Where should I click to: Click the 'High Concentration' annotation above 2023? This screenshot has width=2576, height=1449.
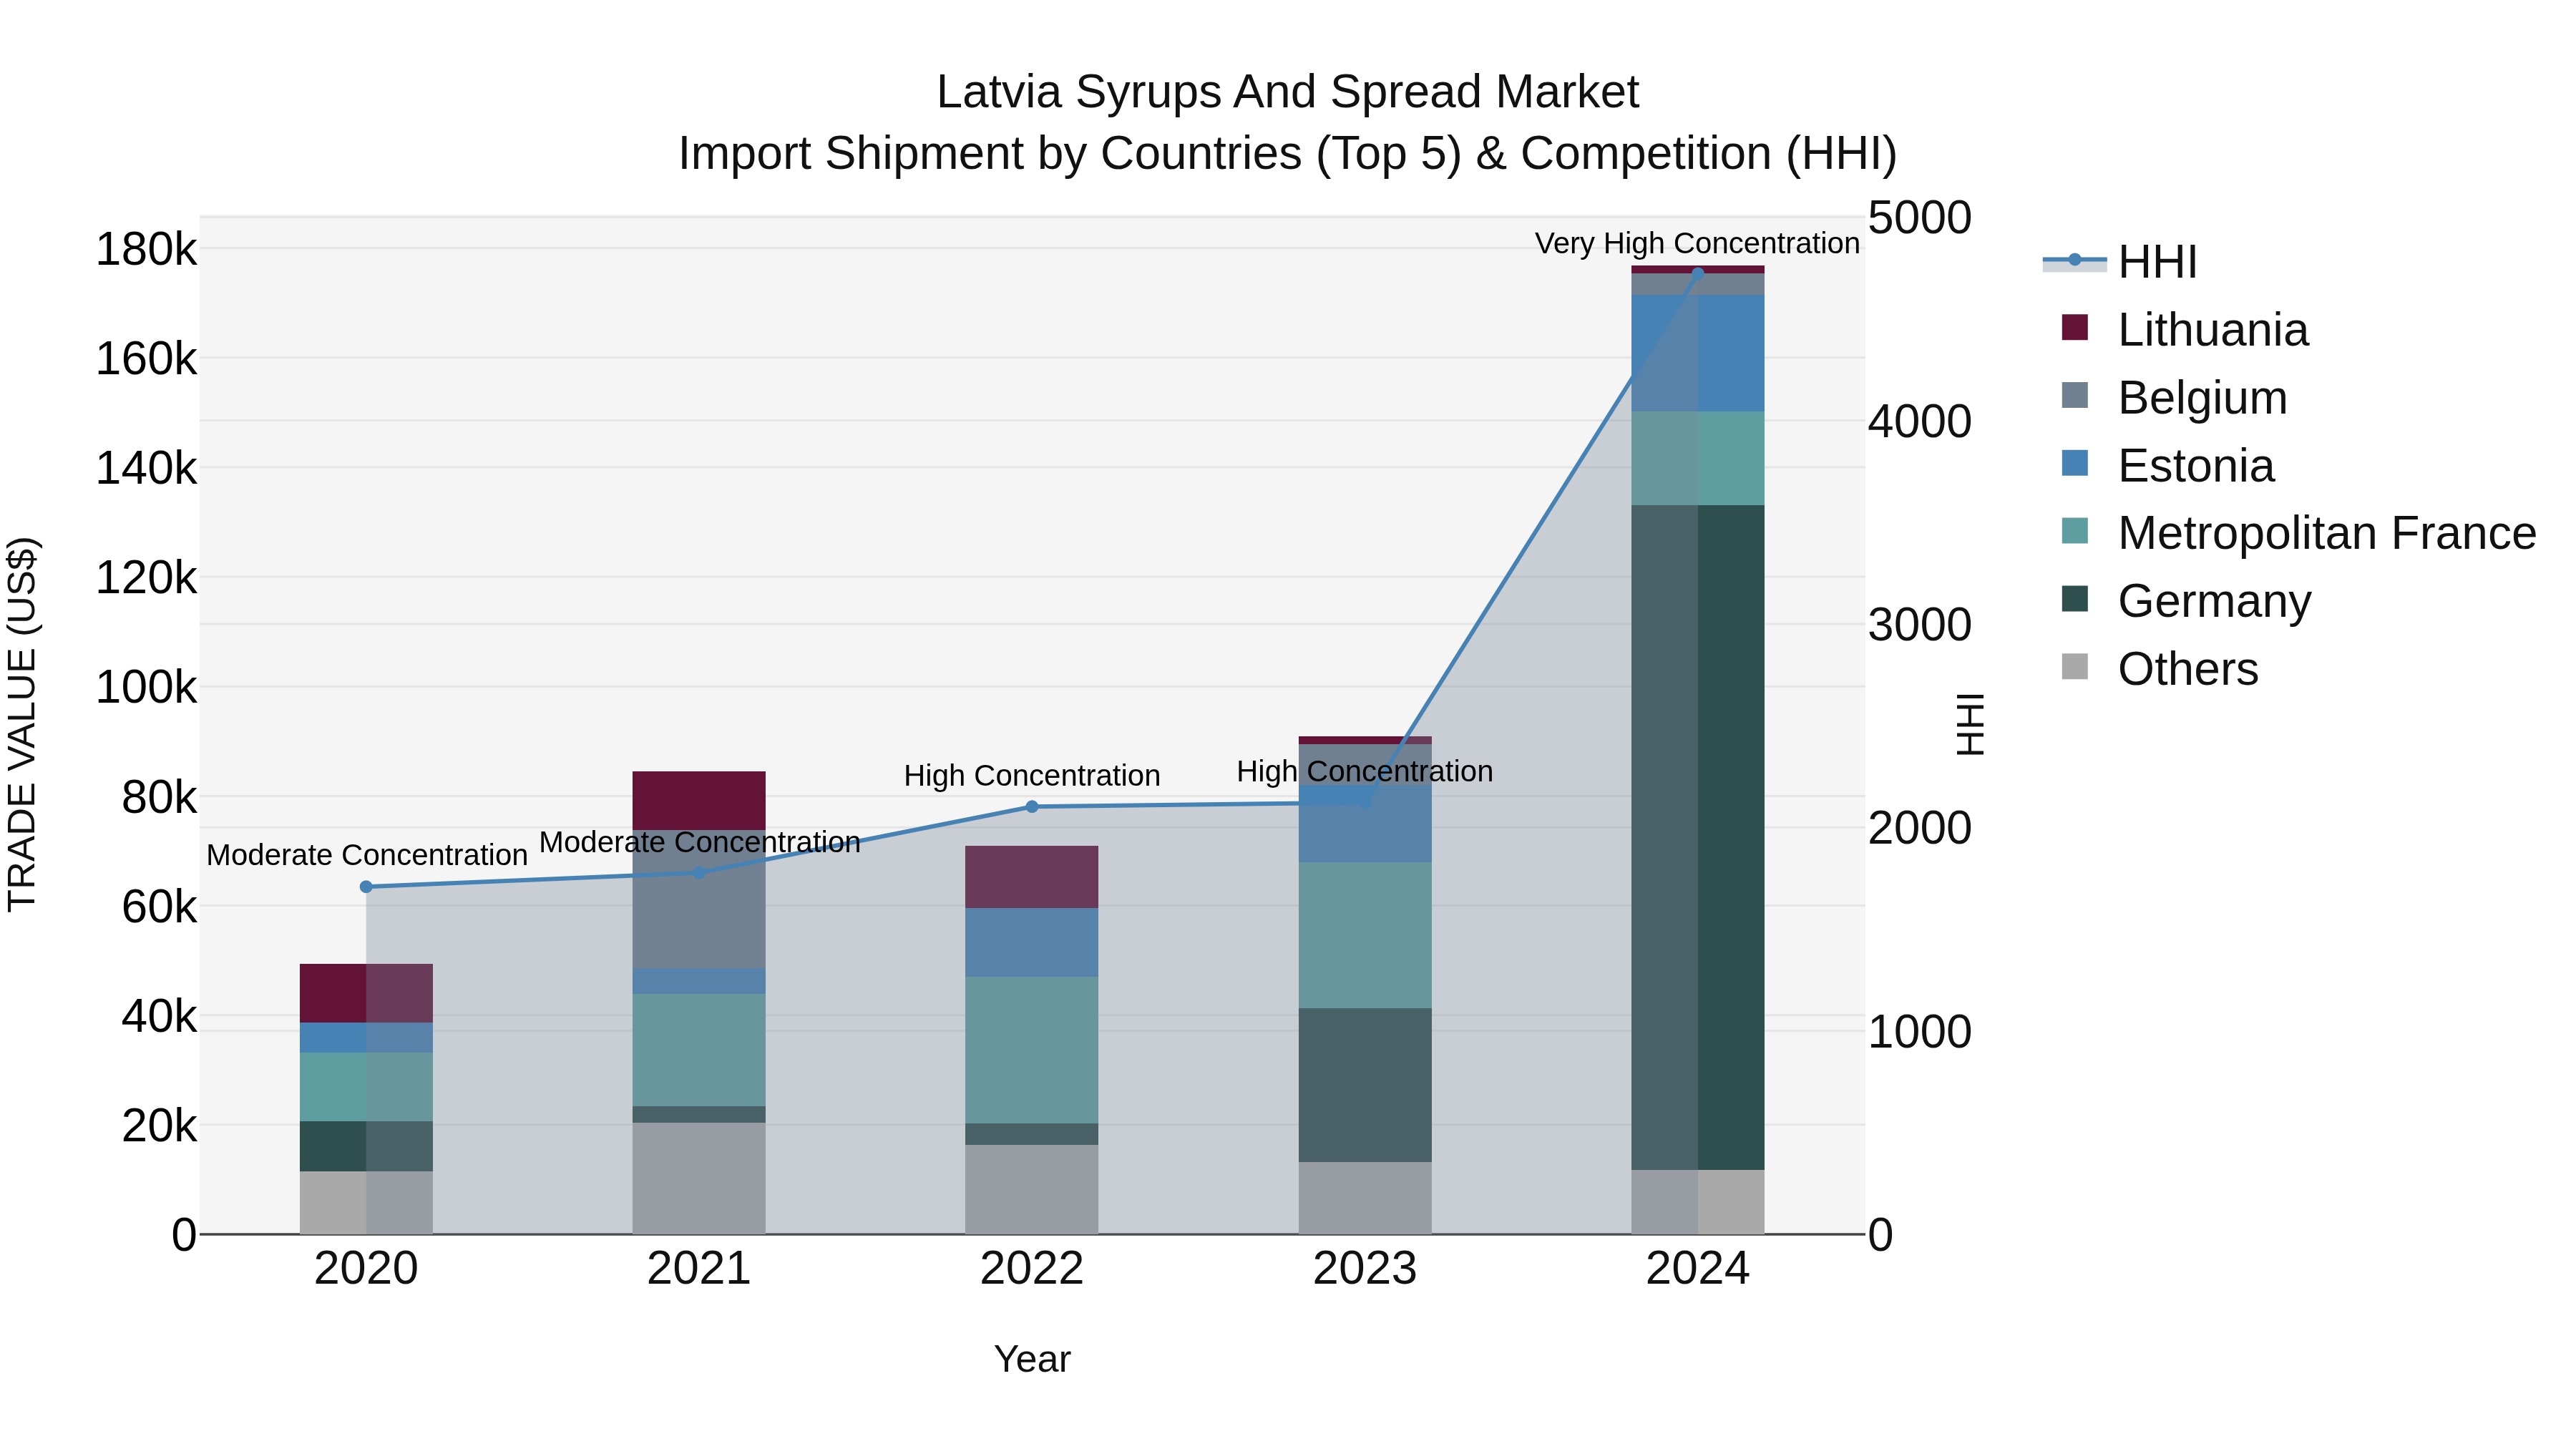point(1365,771)
